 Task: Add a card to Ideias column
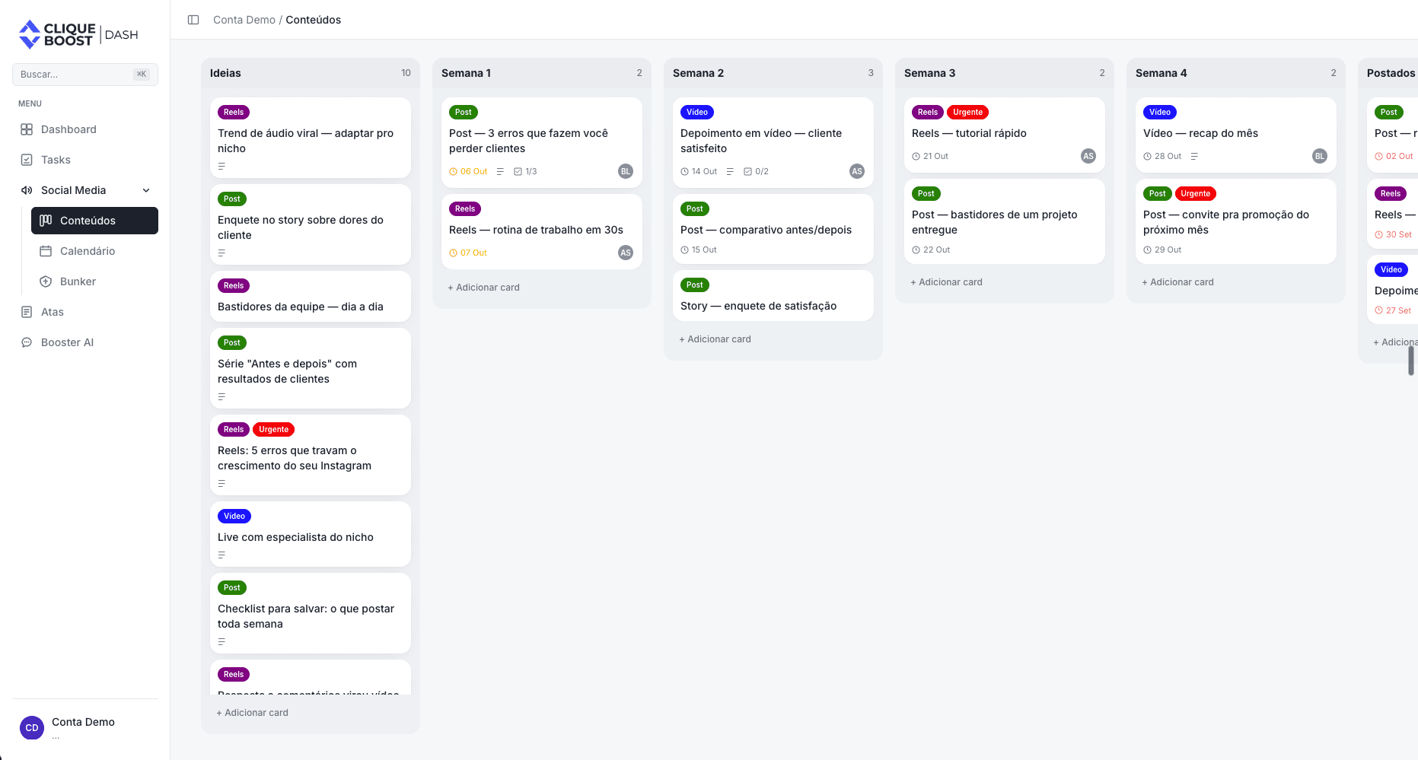pos(252,713)
